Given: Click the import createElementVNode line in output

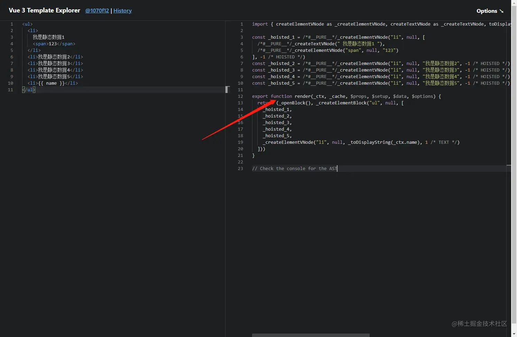Looking at the screenshot, I should coord(381,24).
